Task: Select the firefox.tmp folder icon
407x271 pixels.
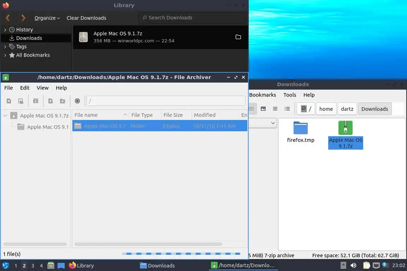Action: click(x=301, y=128)
